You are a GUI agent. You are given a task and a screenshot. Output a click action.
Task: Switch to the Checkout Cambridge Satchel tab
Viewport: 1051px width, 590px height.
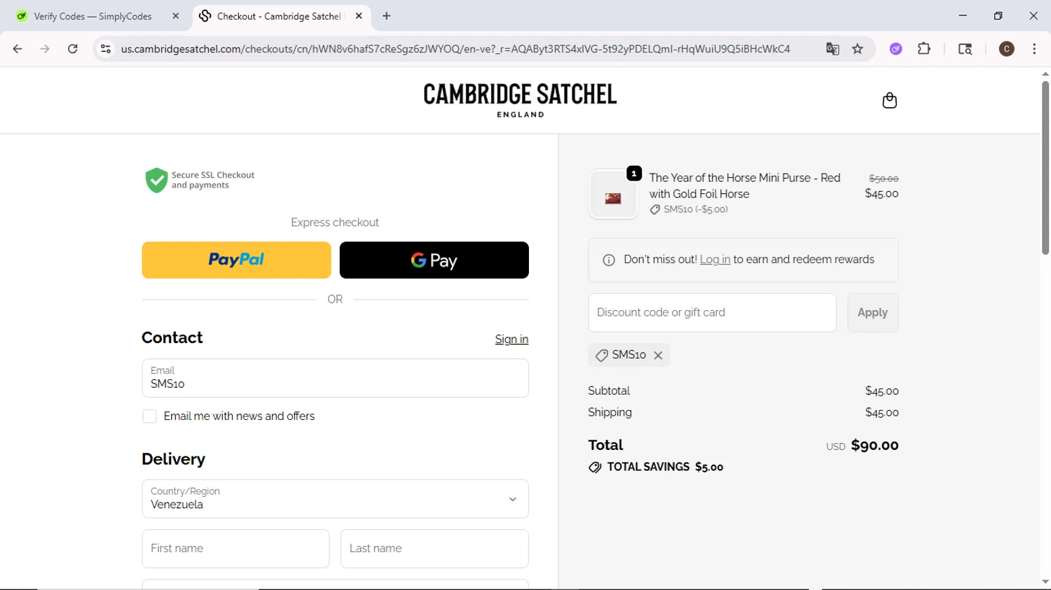point(280,16)
